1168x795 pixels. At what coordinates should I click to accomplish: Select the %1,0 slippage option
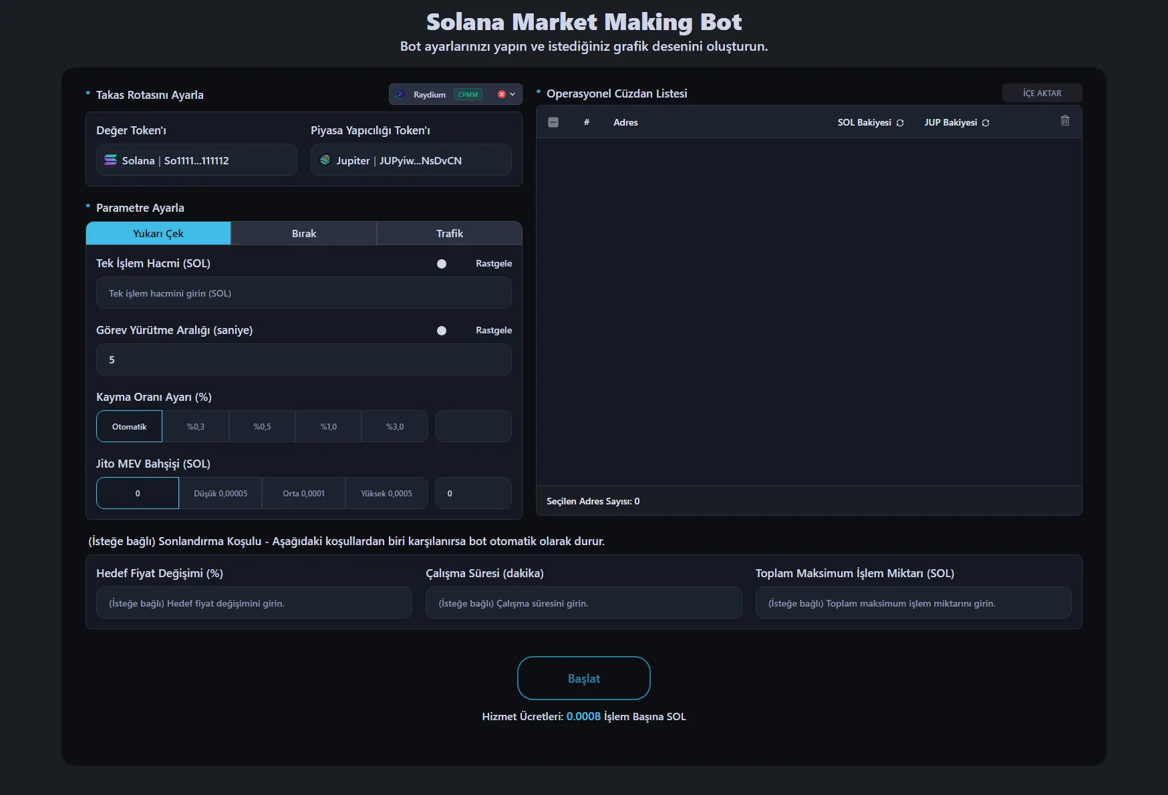pos(328,426)
